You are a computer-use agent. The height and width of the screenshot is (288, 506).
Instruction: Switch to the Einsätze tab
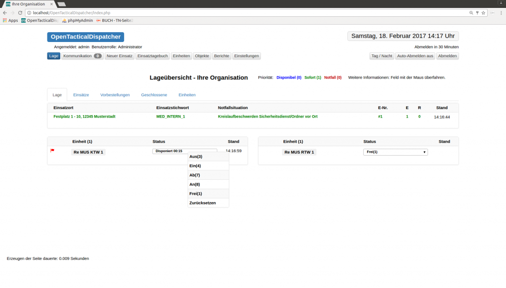81,95
